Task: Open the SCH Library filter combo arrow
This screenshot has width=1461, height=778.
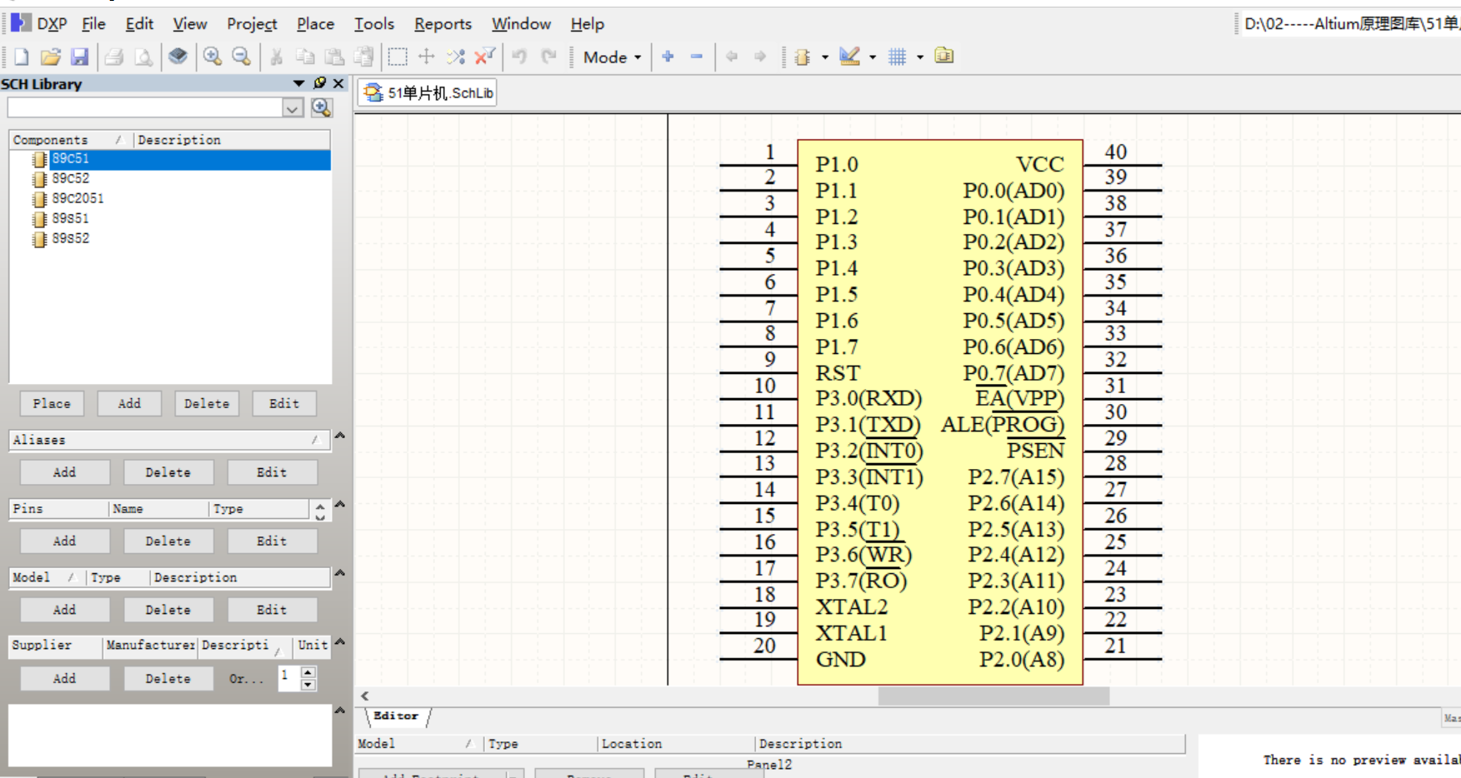Action: pos(293,108)
